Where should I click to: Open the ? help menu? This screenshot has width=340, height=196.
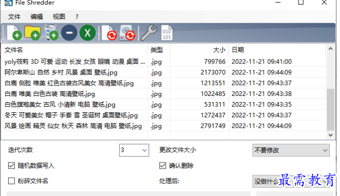point(77,17)
